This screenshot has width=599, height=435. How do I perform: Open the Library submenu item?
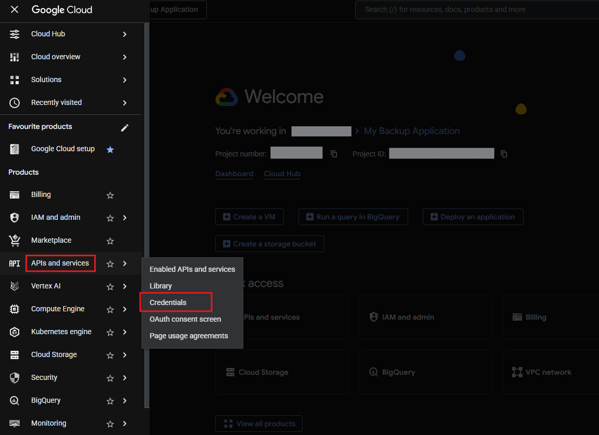click(192, 286)
